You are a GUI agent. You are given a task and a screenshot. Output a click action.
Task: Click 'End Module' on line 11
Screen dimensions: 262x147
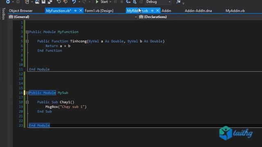tap(39, 69)
